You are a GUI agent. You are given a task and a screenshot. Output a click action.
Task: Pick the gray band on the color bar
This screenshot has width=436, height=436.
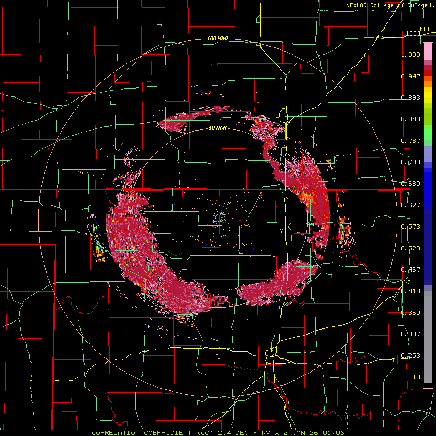(x=428, y=337)
